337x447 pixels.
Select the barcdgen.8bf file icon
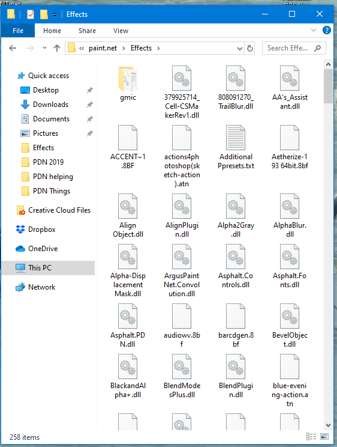tap(236, 316)
